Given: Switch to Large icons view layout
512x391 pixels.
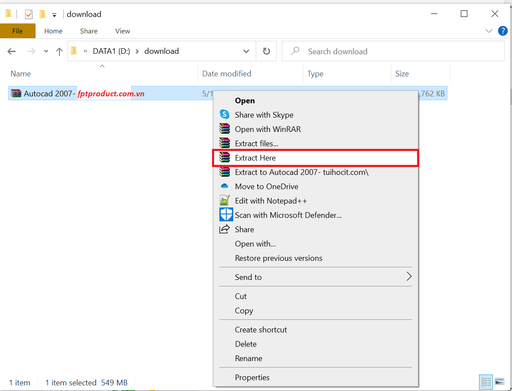Looking at the screenshot, I should tap(499, 382).
